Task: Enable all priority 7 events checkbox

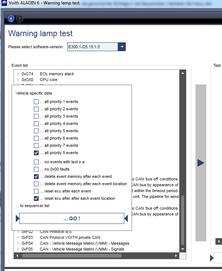Action: [x=36, y=145]
